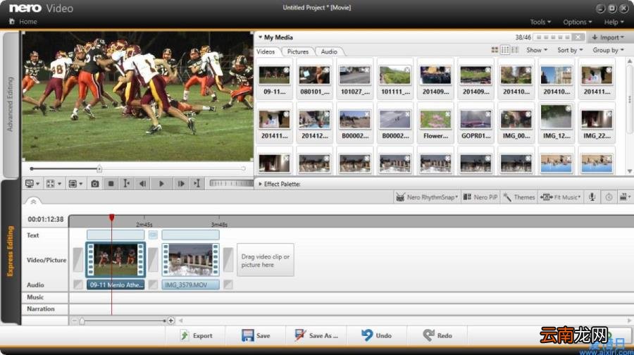Viewport: 634px width, 355px height.
Task: Switch to details list view
Action: (515, 50)
